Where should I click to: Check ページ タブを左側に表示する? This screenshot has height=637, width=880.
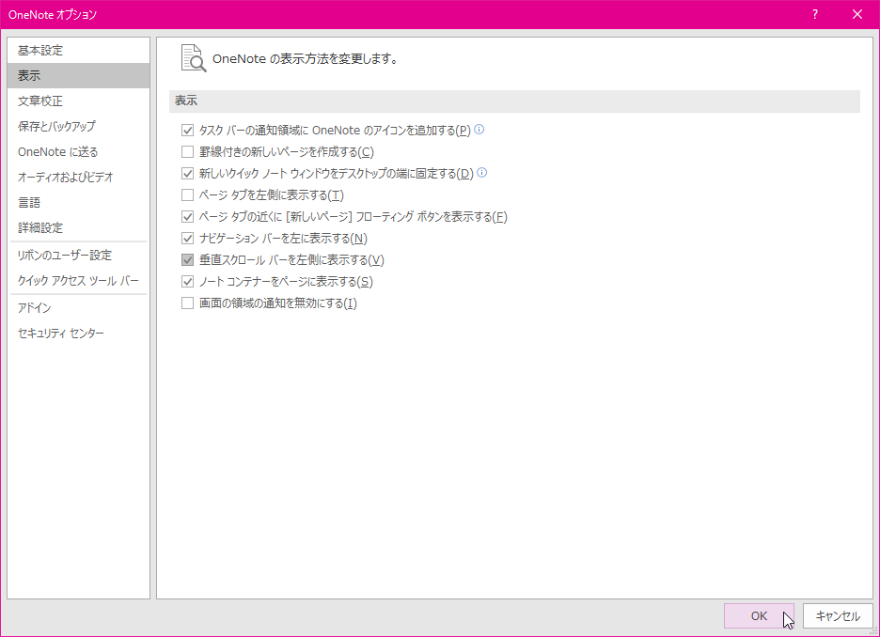(x=187, y=195)
